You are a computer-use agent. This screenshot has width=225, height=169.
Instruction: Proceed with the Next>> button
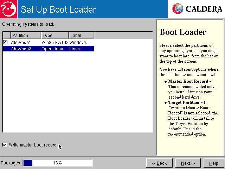point(188,163)
